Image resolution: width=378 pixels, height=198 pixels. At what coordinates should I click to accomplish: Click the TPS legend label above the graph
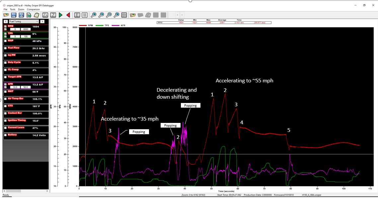click(107, 25)
